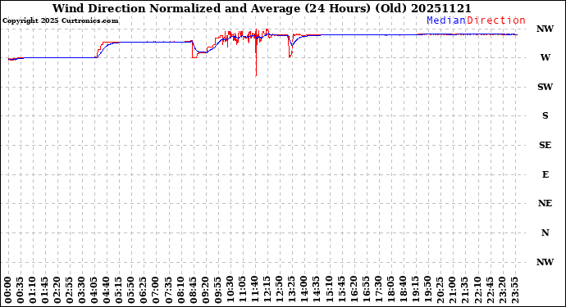Click the 13:25 time label

point(291,291)
